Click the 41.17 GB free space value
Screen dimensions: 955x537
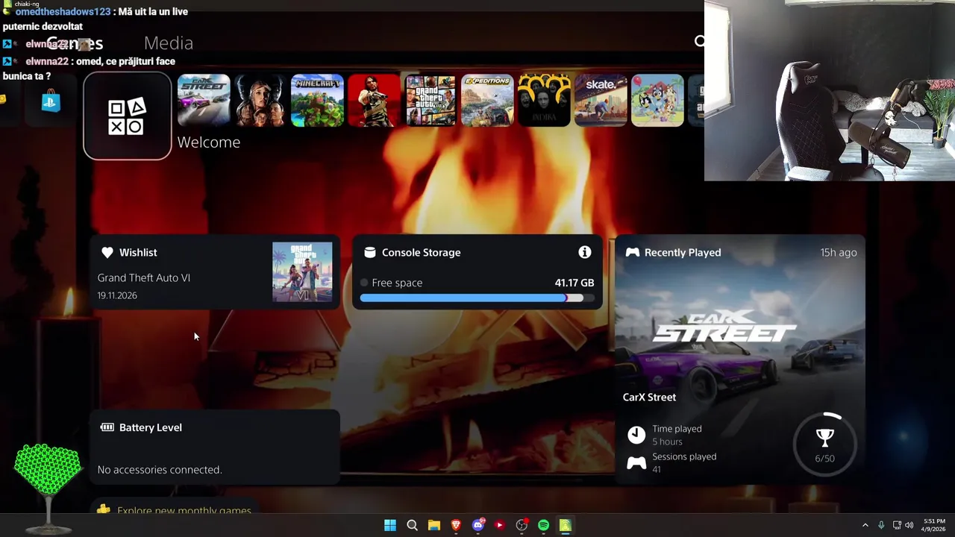click(574, 283)
